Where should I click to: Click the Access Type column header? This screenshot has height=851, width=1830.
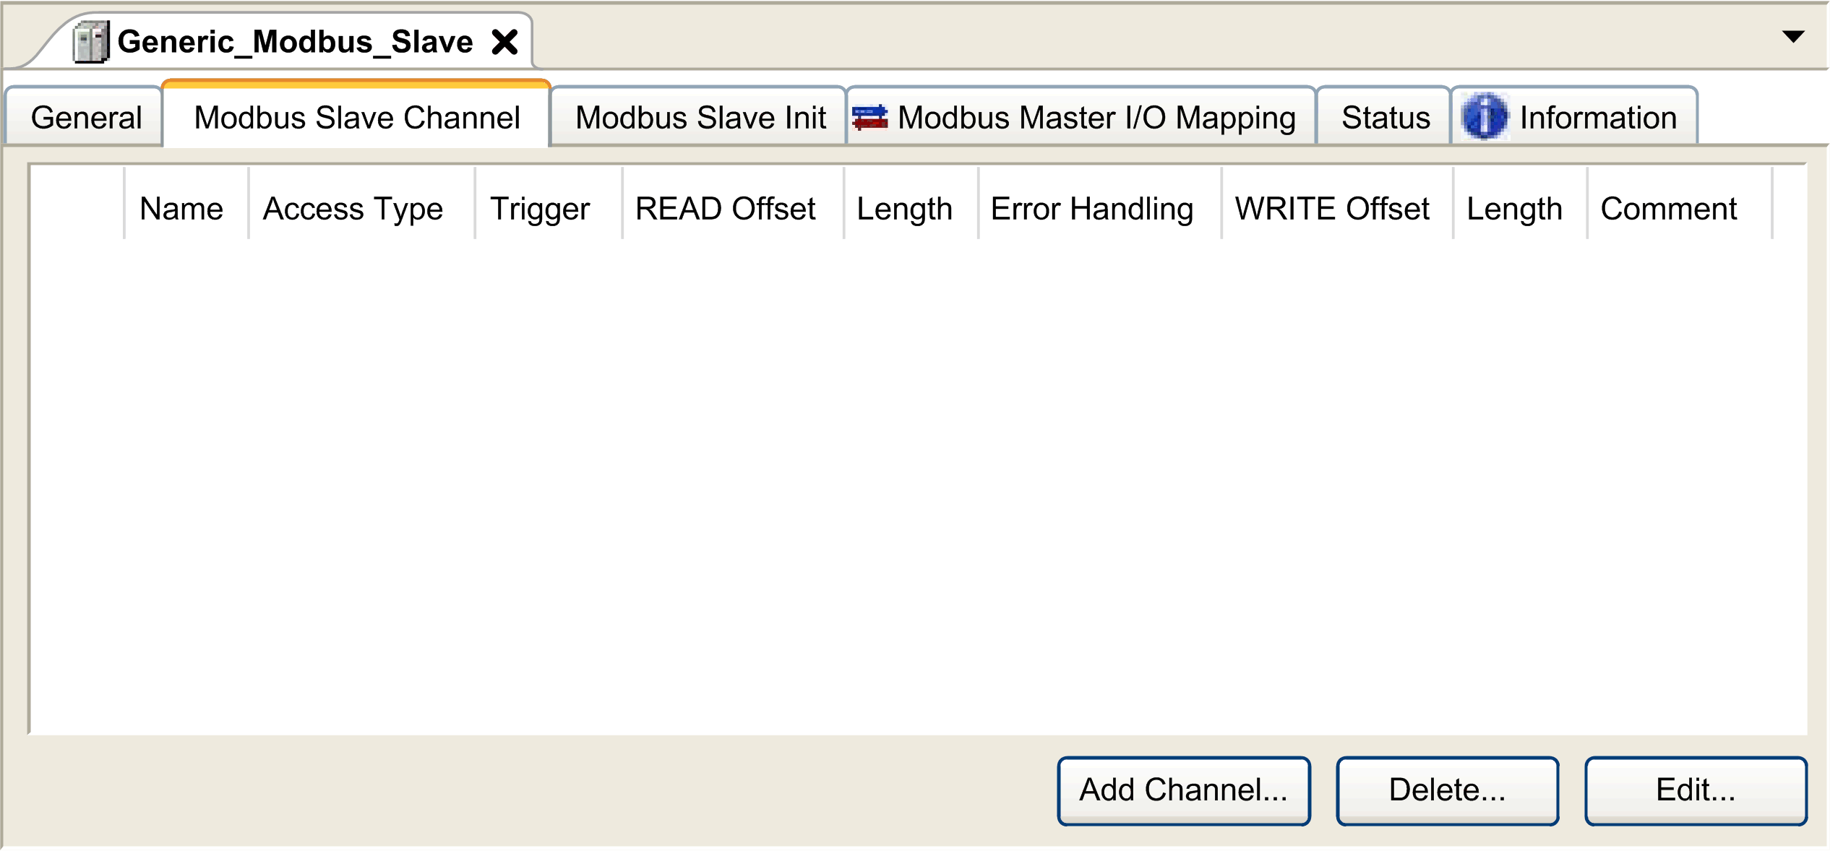coord(353,208)
